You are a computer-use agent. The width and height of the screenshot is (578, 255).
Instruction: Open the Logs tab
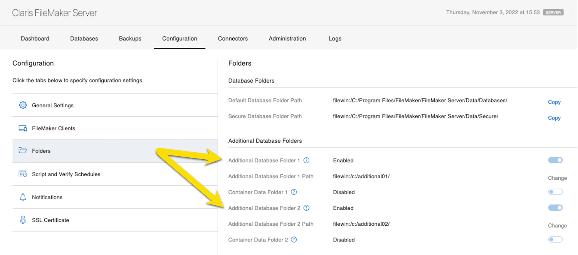pos(335,39)
